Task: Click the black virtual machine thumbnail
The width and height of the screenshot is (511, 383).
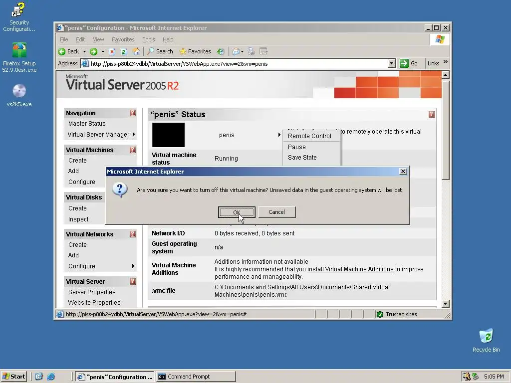Action: 168,135
